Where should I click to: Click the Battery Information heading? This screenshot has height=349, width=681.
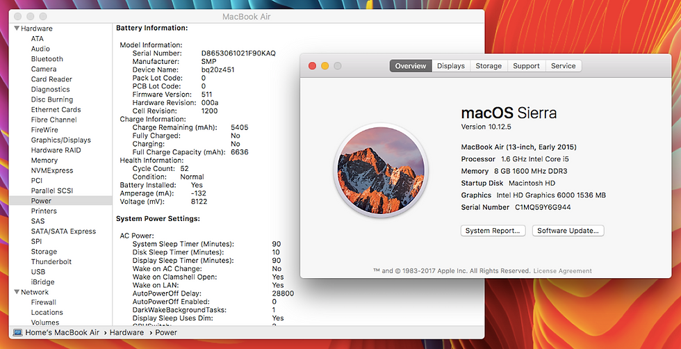point(152,28)
